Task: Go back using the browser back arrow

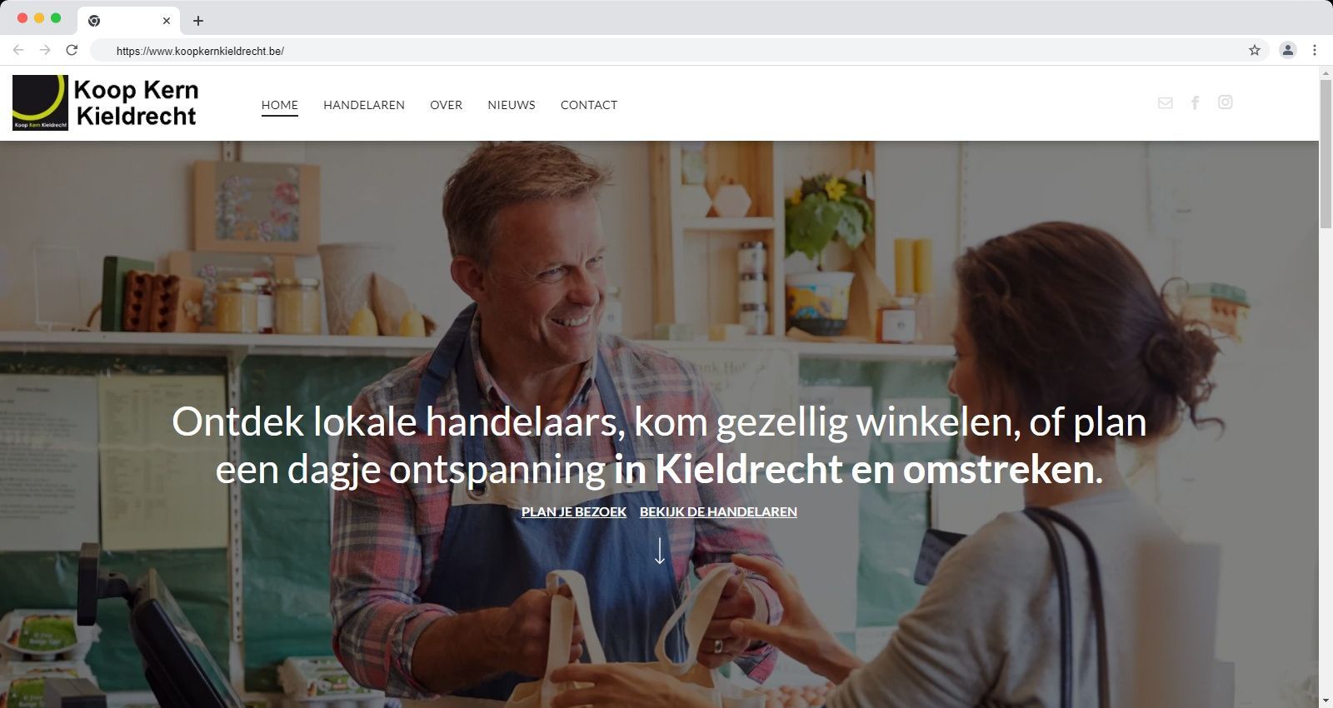Action: pyautogui.click(x=18, y=50)
